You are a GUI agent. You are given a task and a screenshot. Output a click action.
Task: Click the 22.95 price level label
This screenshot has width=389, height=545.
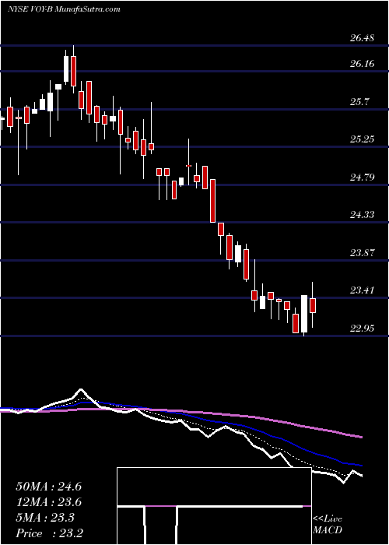click(x=363, y=328)
